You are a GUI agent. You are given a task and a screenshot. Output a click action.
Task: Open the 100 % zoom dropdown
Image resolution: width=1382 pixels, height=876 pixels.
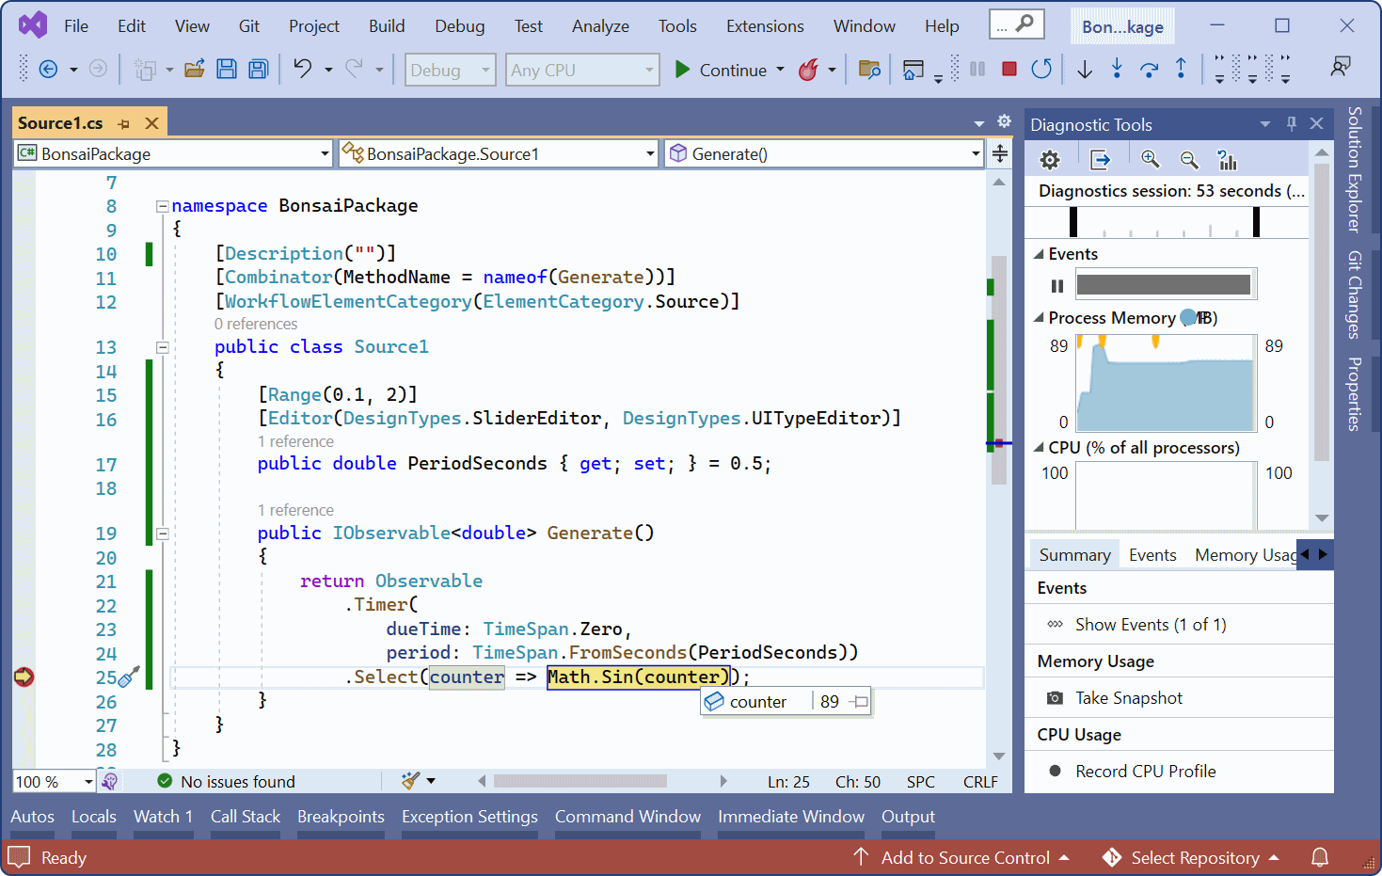[55, 781]
